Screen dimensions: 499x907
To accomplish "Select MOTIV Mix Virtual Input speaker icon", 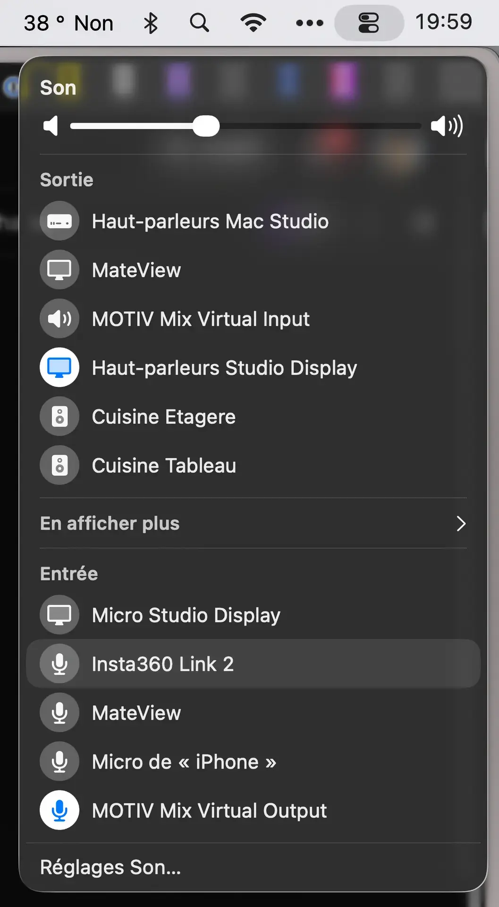I will pyautogui.click(x=59, y=319).
